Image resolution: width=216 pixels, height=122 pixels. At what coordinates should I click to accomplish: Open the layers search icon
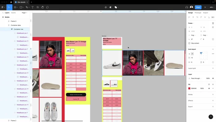point(3,13)
